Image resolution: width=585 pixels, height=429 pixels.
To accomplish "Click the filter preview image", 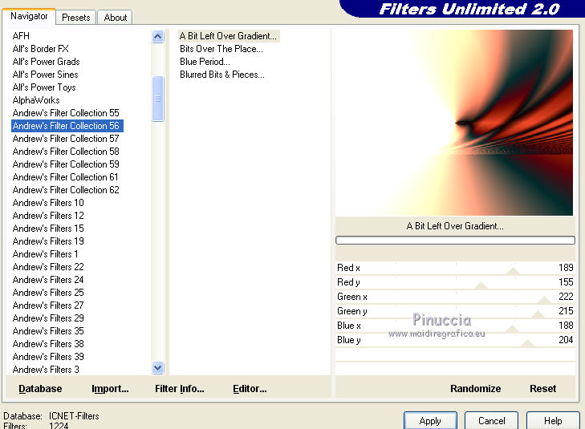I will [x=454, y=123].
